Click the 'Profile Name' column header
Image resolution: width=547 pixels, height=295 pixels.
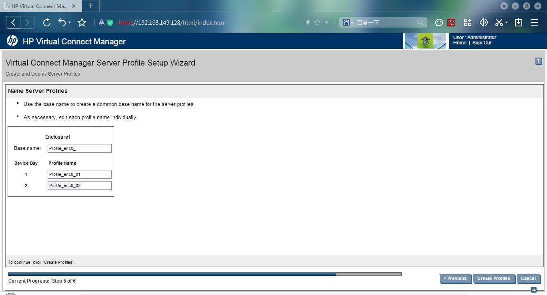click(x=62, y=163)
